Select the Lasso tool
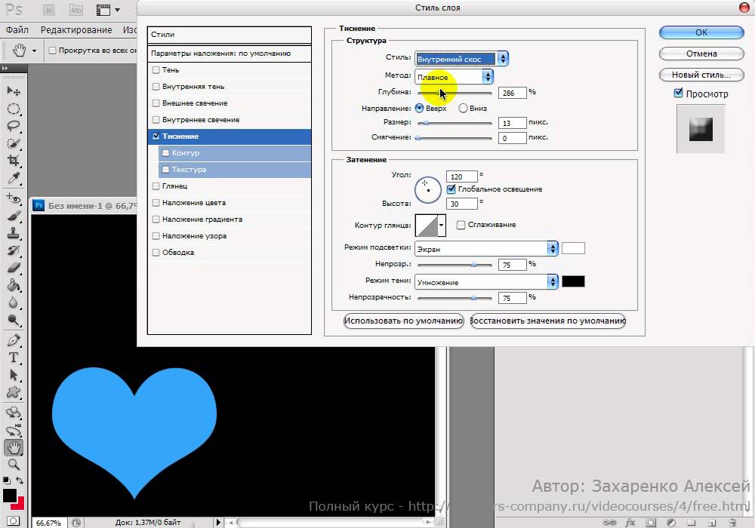 (14, 127)
